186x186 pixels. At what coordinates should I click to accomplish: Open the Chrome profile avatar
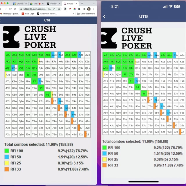pos(89,9)
